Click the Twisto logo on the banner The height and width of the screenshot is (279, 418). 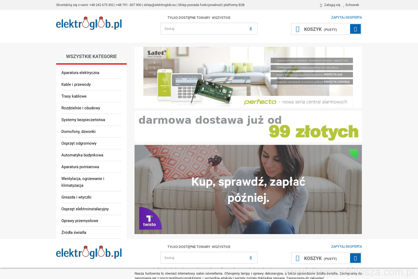click(150, 219)
